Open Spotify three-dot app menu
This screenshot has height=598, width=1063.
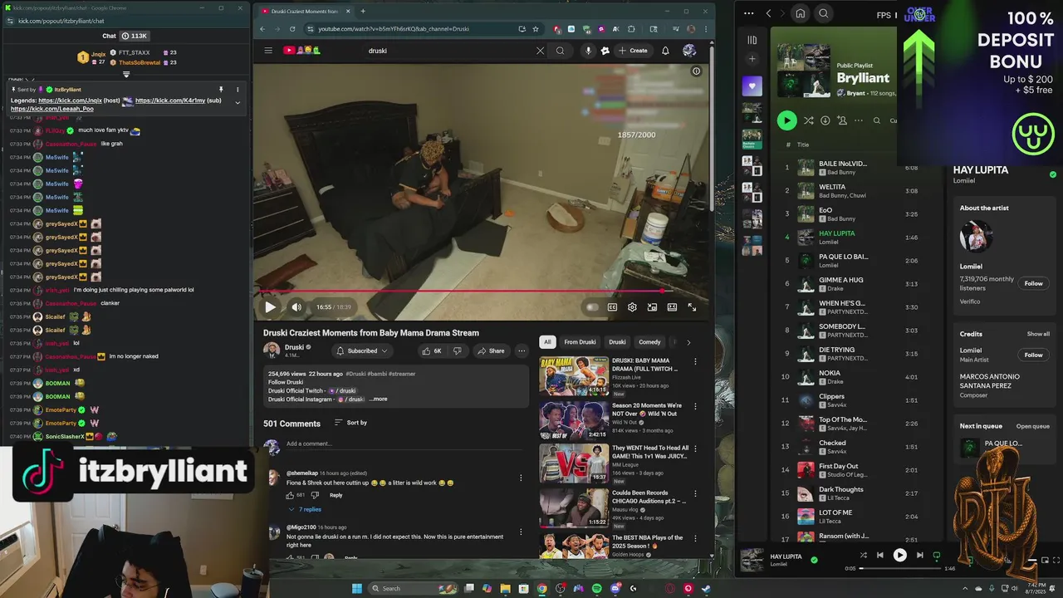[749, 13]
